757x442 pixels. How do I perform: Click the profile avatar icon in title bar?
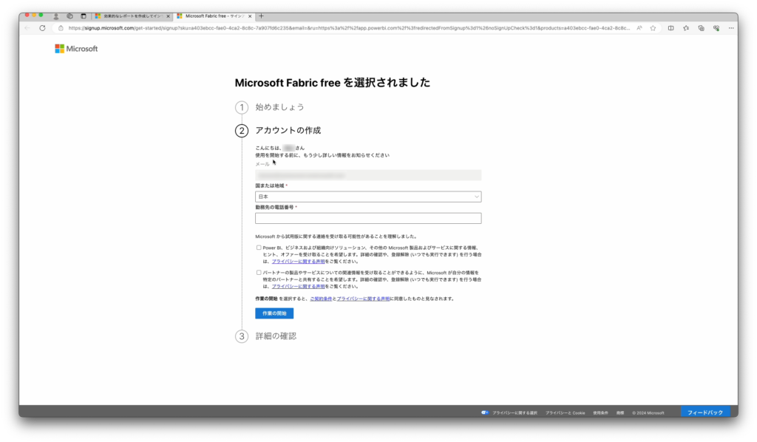click(56, 16)
